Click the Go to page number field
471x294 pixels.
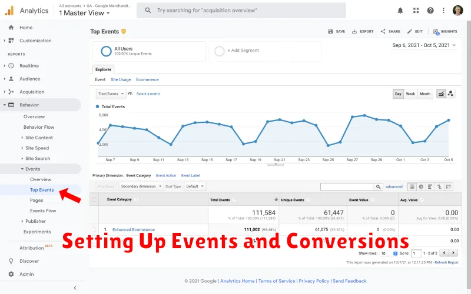[416, 253]
